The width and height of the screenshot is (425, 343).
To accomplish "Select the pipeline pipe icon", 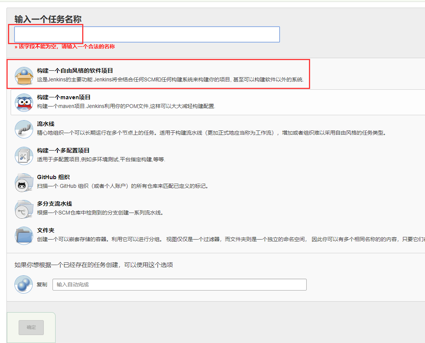I will 24,129.
